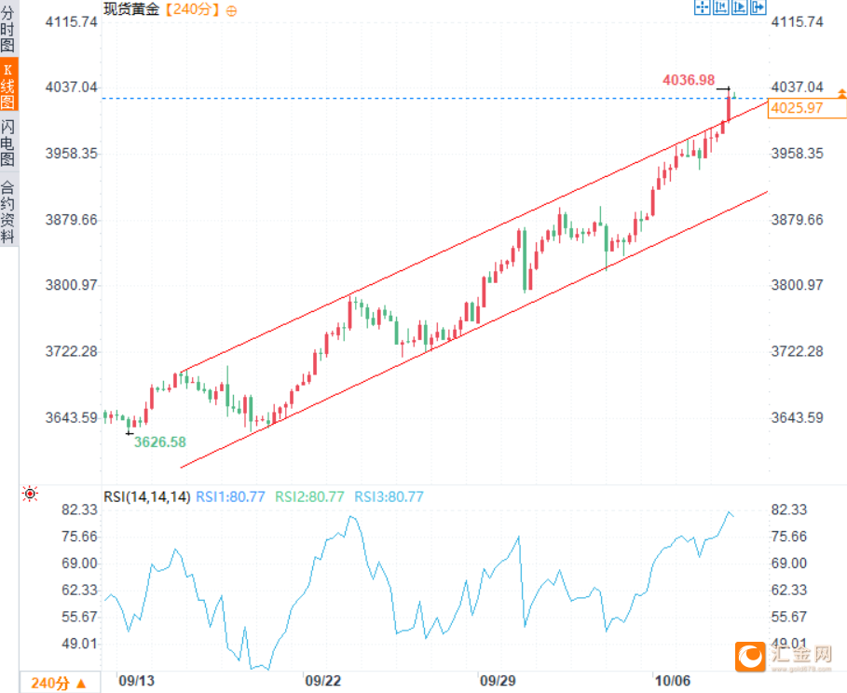Click the right RSI axis value 82.33
This screenshot has height=693, width=847.
pyautogui.click(x=789, y=510)
